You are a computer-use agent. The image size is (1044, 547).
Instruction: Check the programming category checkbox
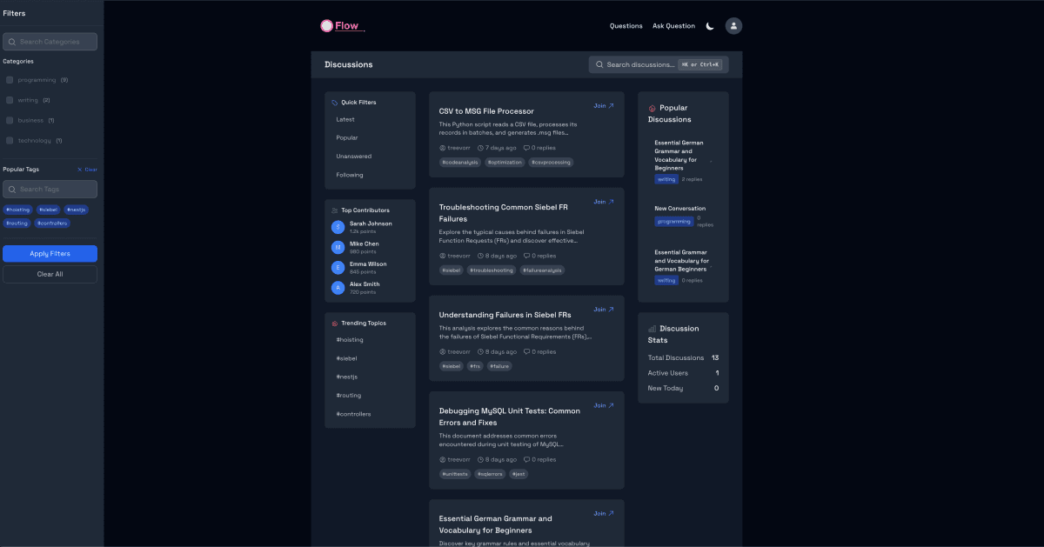(10, 80)
